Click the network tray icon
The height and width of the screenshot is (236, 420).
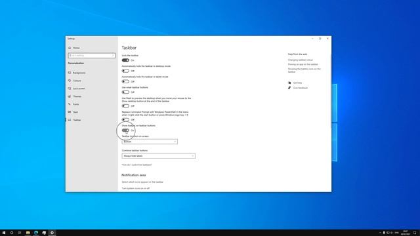point(388,233)
